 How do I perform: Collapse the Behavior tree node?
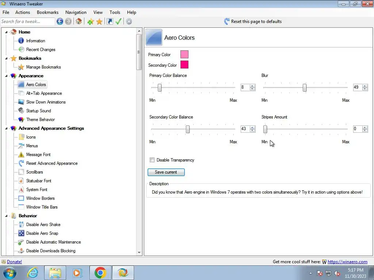point(7,216)
